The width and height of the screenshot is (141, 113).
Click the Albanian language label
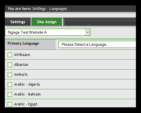coord(21,65)
